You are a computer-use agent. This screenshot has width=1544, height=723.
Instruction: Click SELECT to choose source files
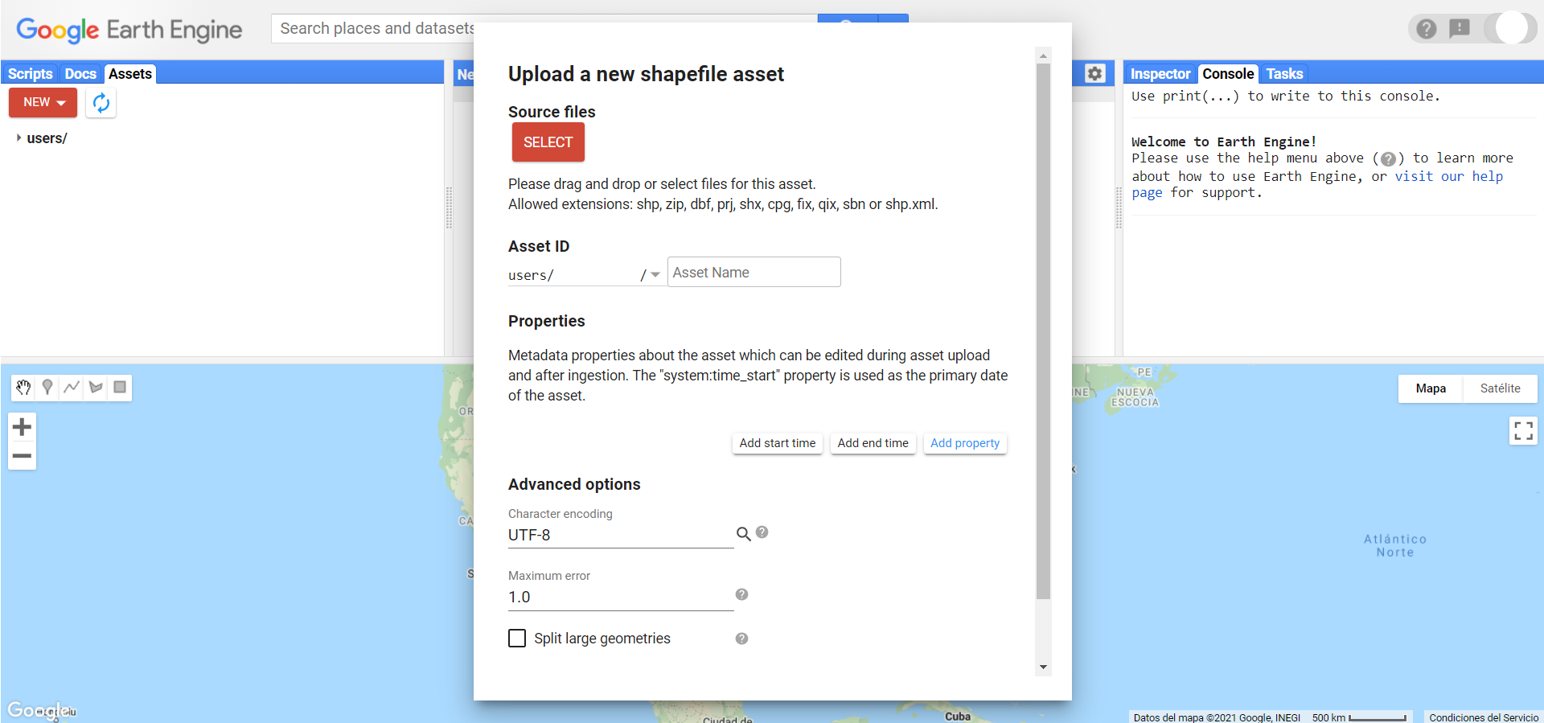click(x=548, y=142)
